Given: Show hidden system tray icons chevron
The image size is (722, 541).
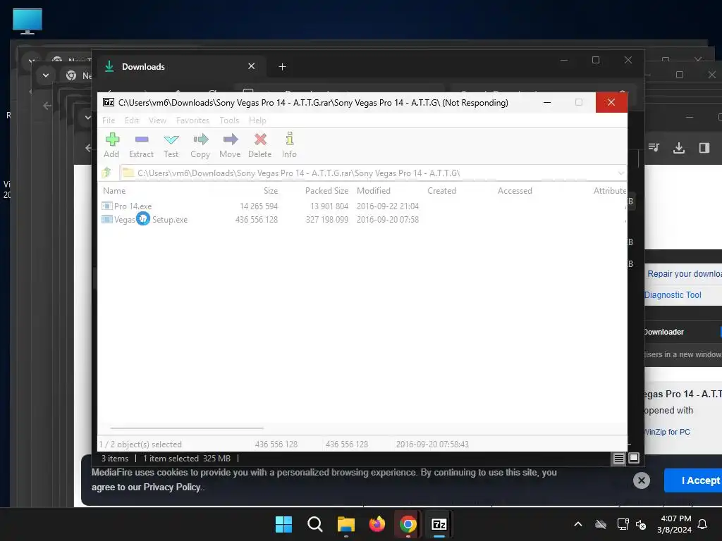Looking at the screenshot, I should pyautogui.click(x=578, y=524).
